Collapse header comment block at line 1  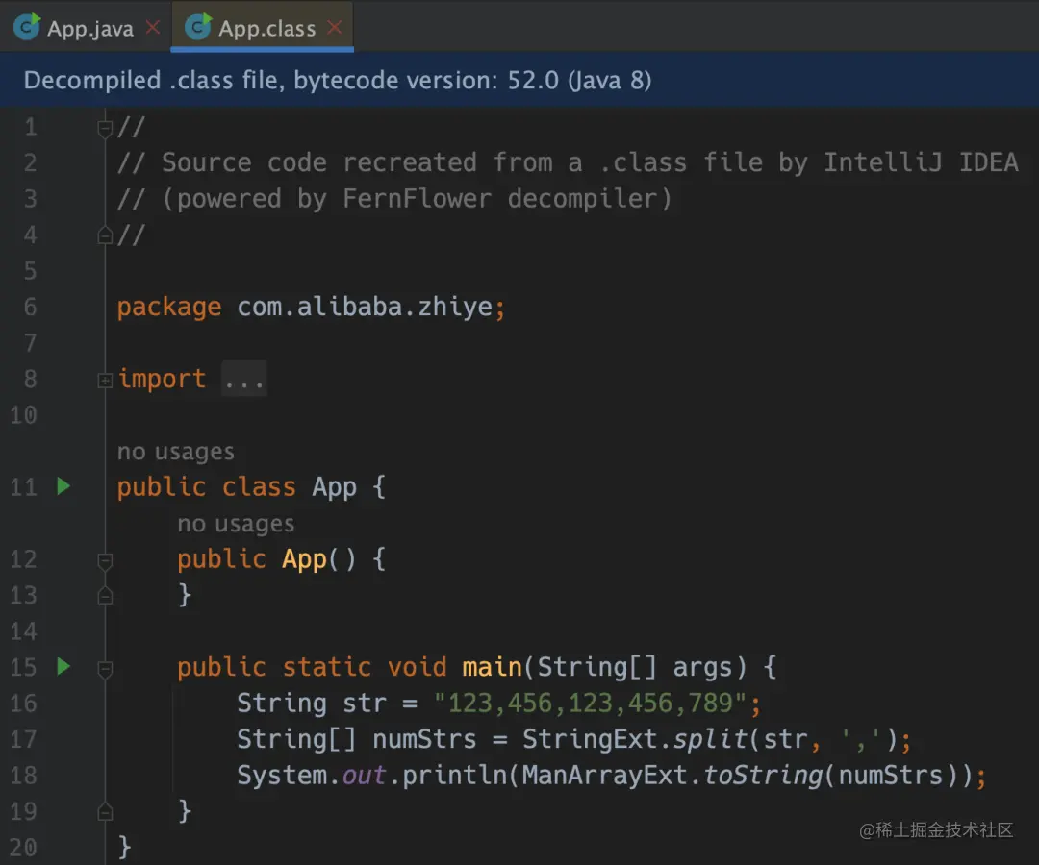pos(105,128)
